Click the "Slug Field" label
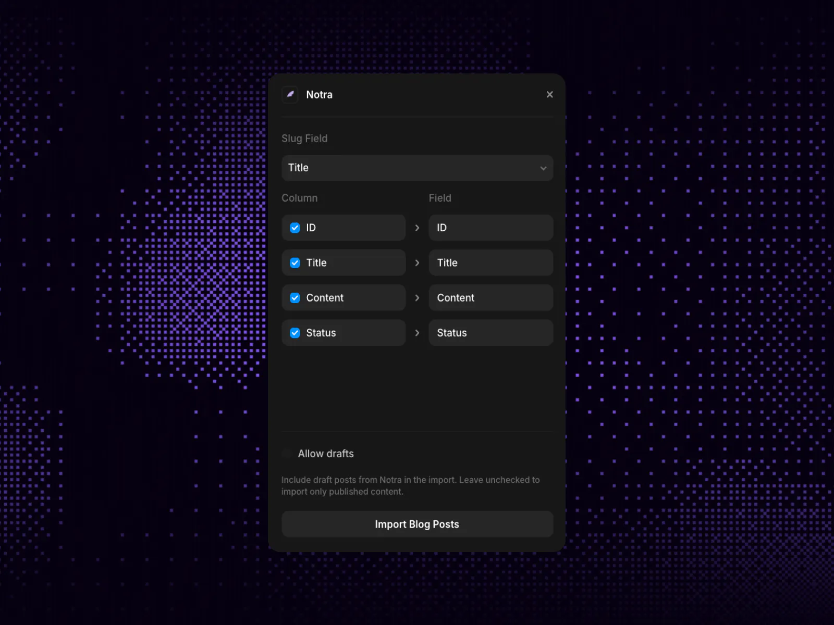This screenshot has width=834, height=625. [304, 139]
